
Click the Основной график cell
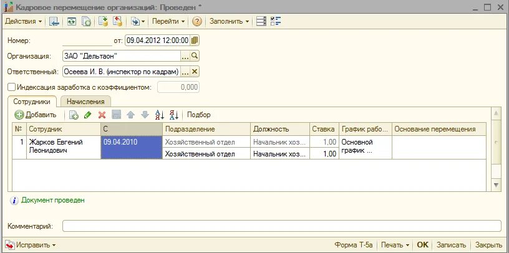point(365,147)
